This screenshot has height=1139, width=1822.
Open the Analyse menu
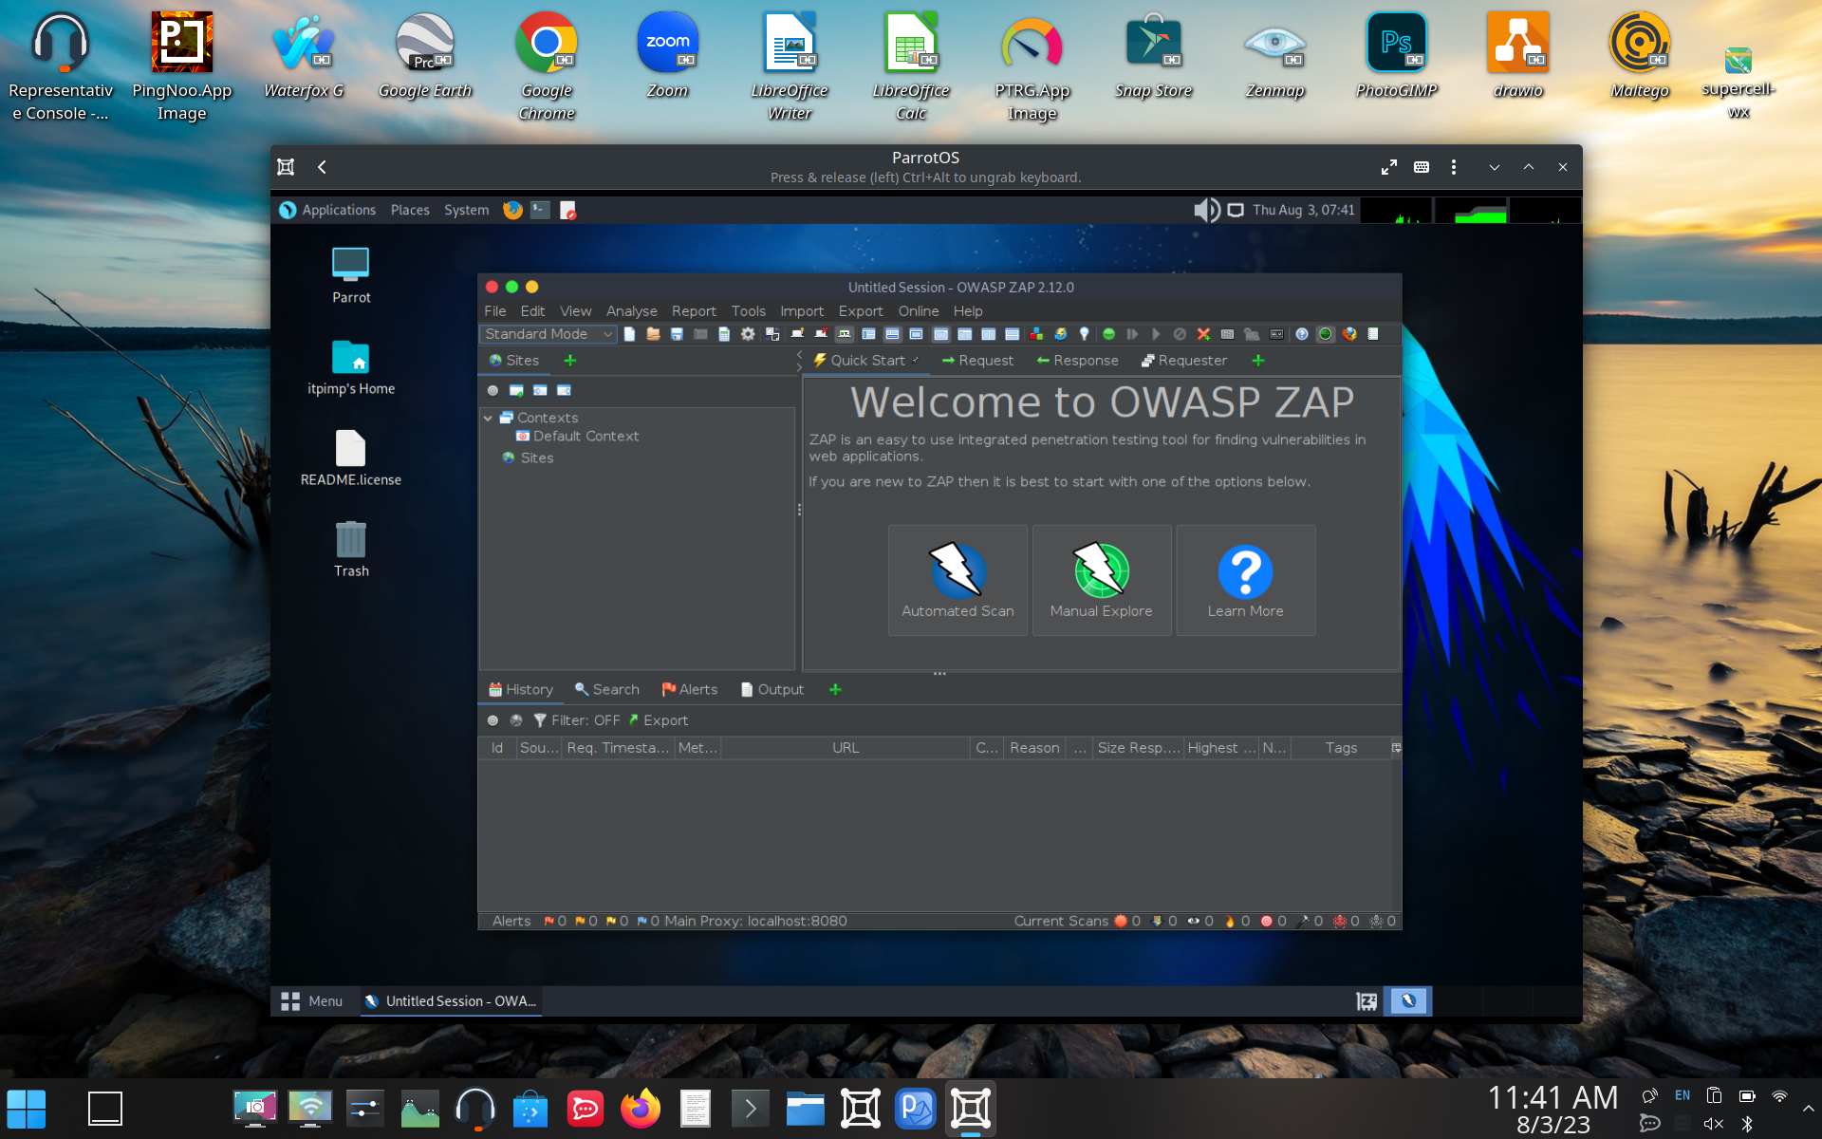(x=631, y=311)
